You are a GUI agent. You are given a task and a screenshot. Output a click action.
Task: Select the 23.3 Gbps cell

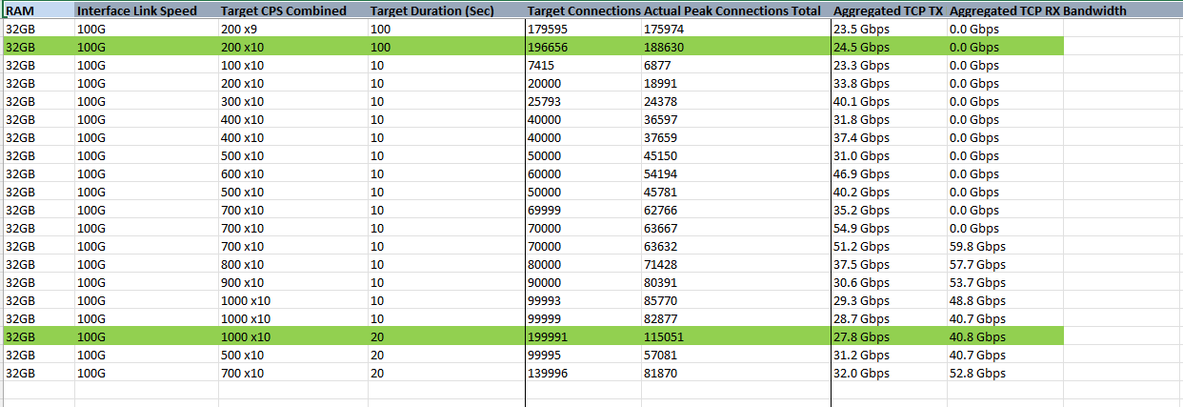pyautogui.click(x=890, y=65)
